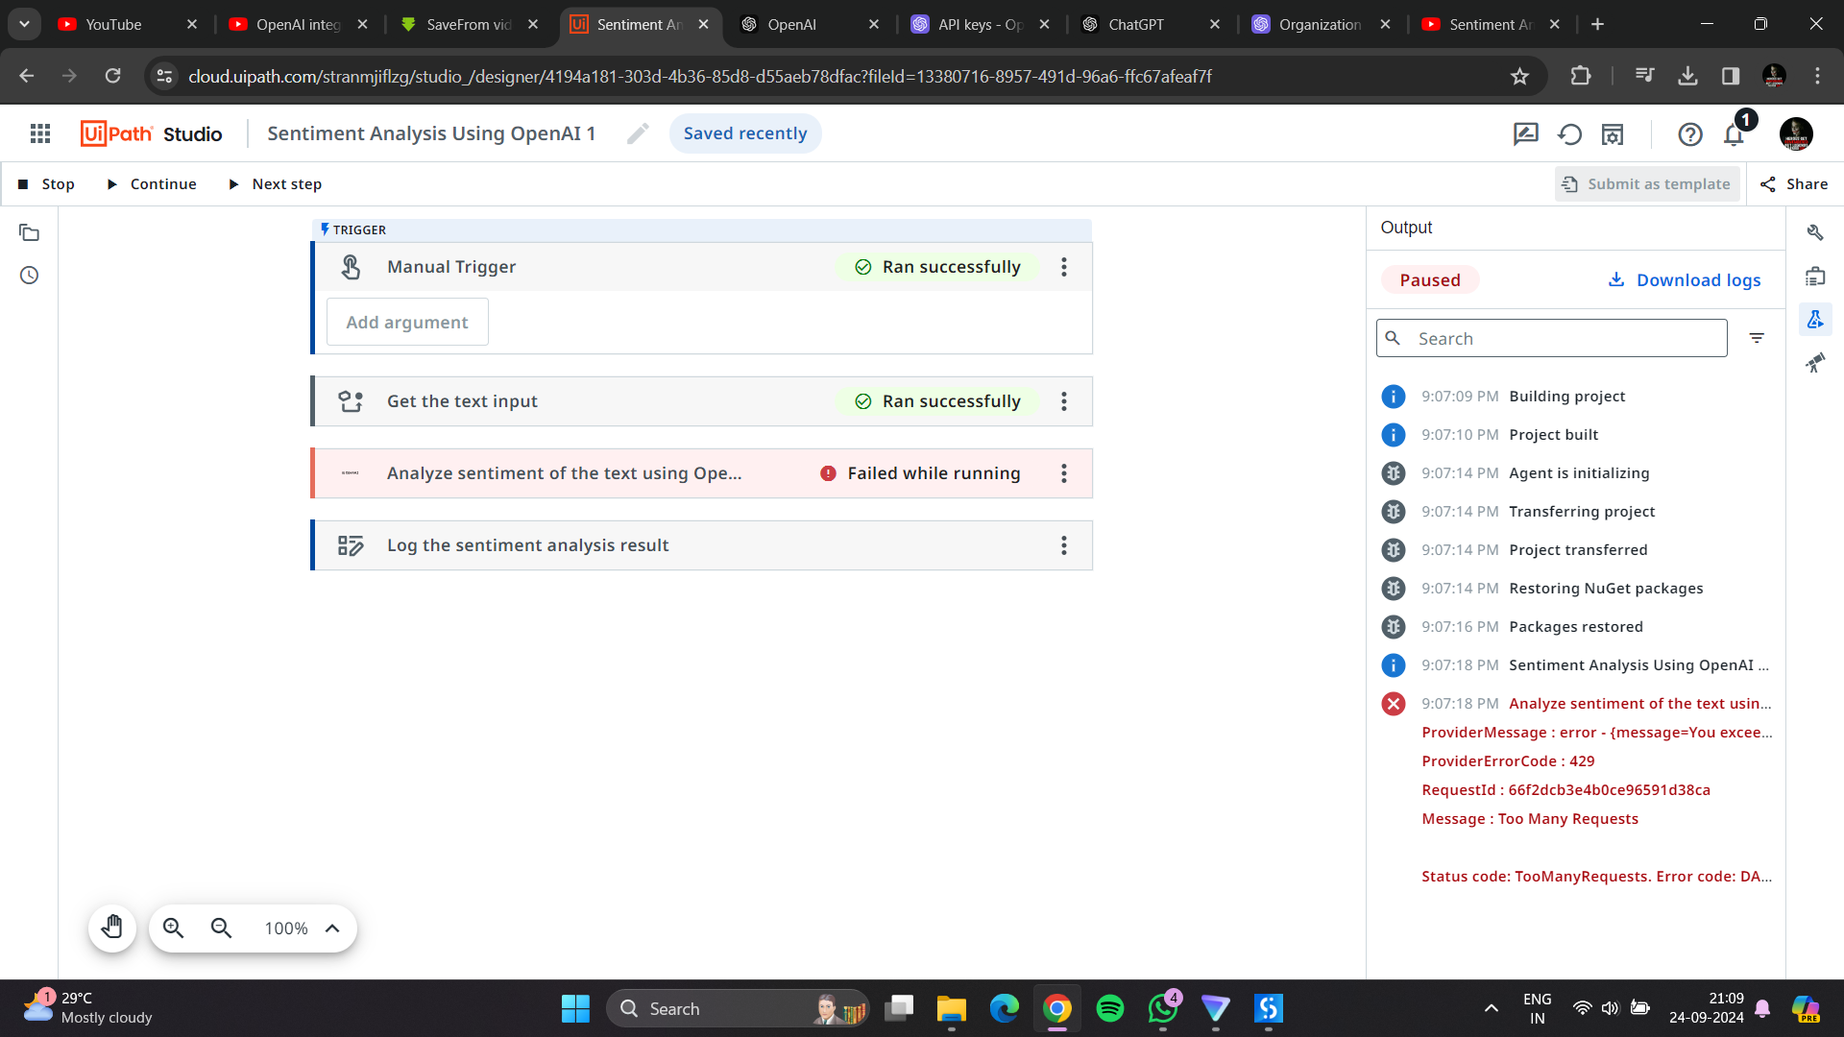Switch to the ChatGPT tab
The height and width of the screenshot is (1037, 1844).
1151,24
